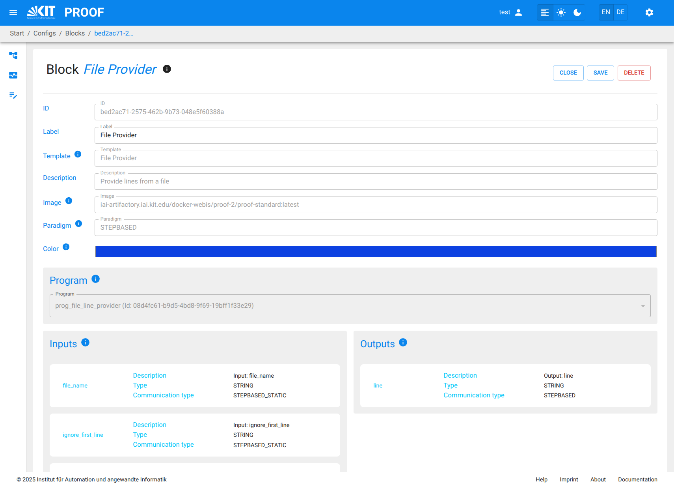Click the blue Color bar
674x483 pixels.
376,251
